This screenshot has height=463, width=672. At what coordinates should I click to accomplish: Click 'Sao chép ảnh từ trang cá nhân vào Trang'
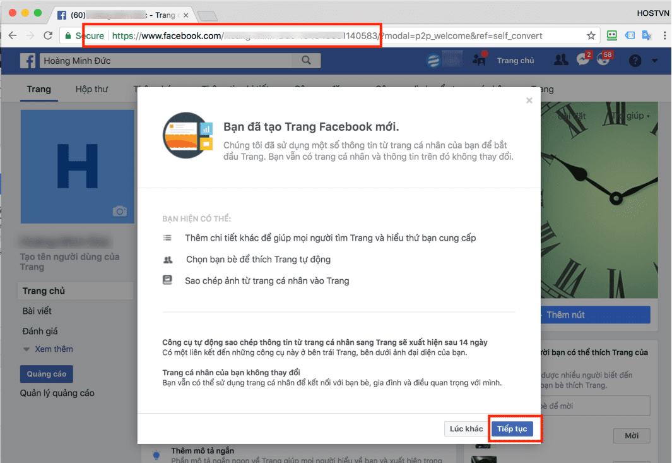267,281
